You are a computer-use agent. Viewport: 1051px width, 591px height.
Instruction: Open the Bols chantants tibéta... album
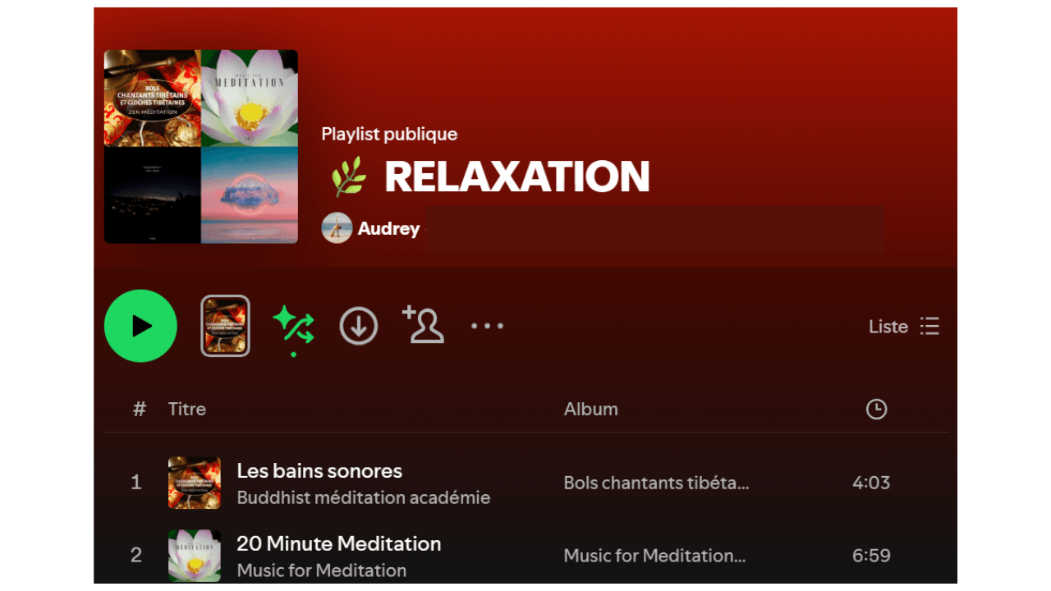656,483
